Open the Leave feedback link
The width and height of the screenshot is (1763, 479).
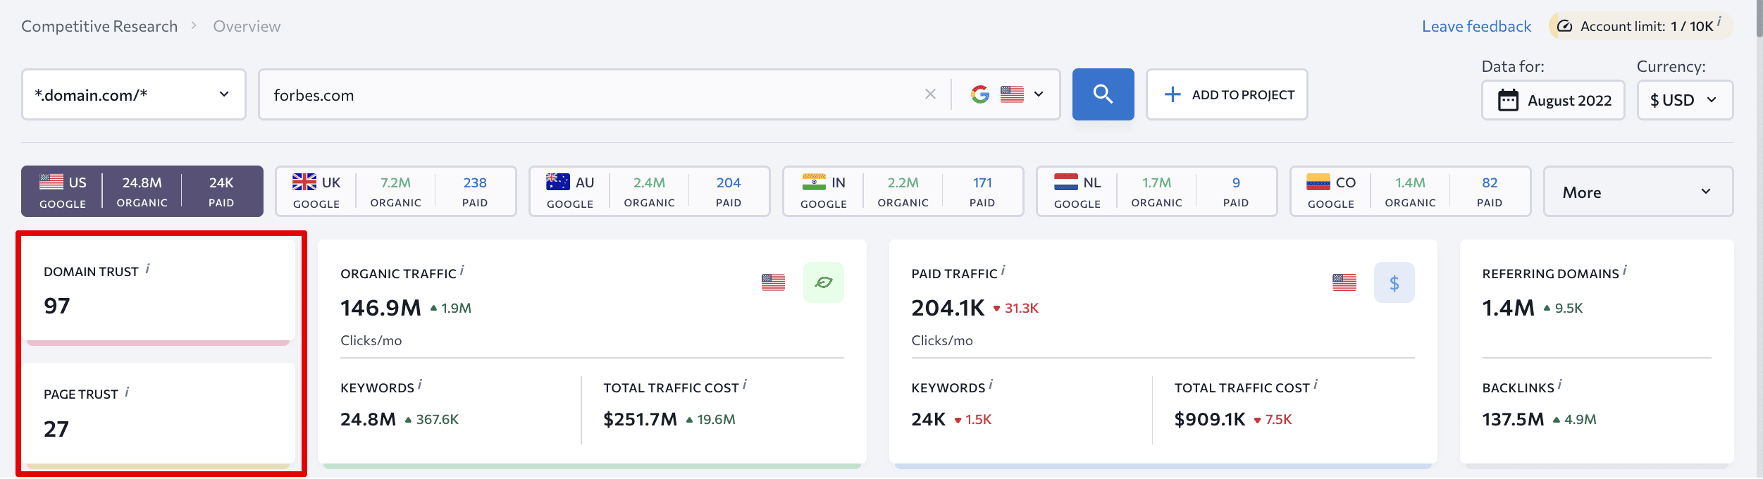click(x=1476, y=27)
